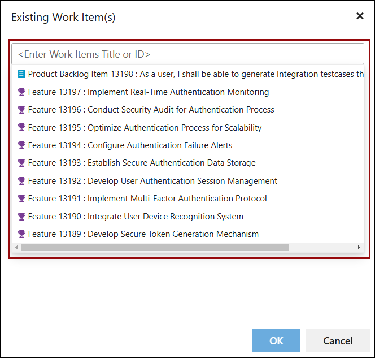This screenshot has height=358, width=375.
Task: Click trophy icon beside Feature 13194
Action: pos(21,145)
